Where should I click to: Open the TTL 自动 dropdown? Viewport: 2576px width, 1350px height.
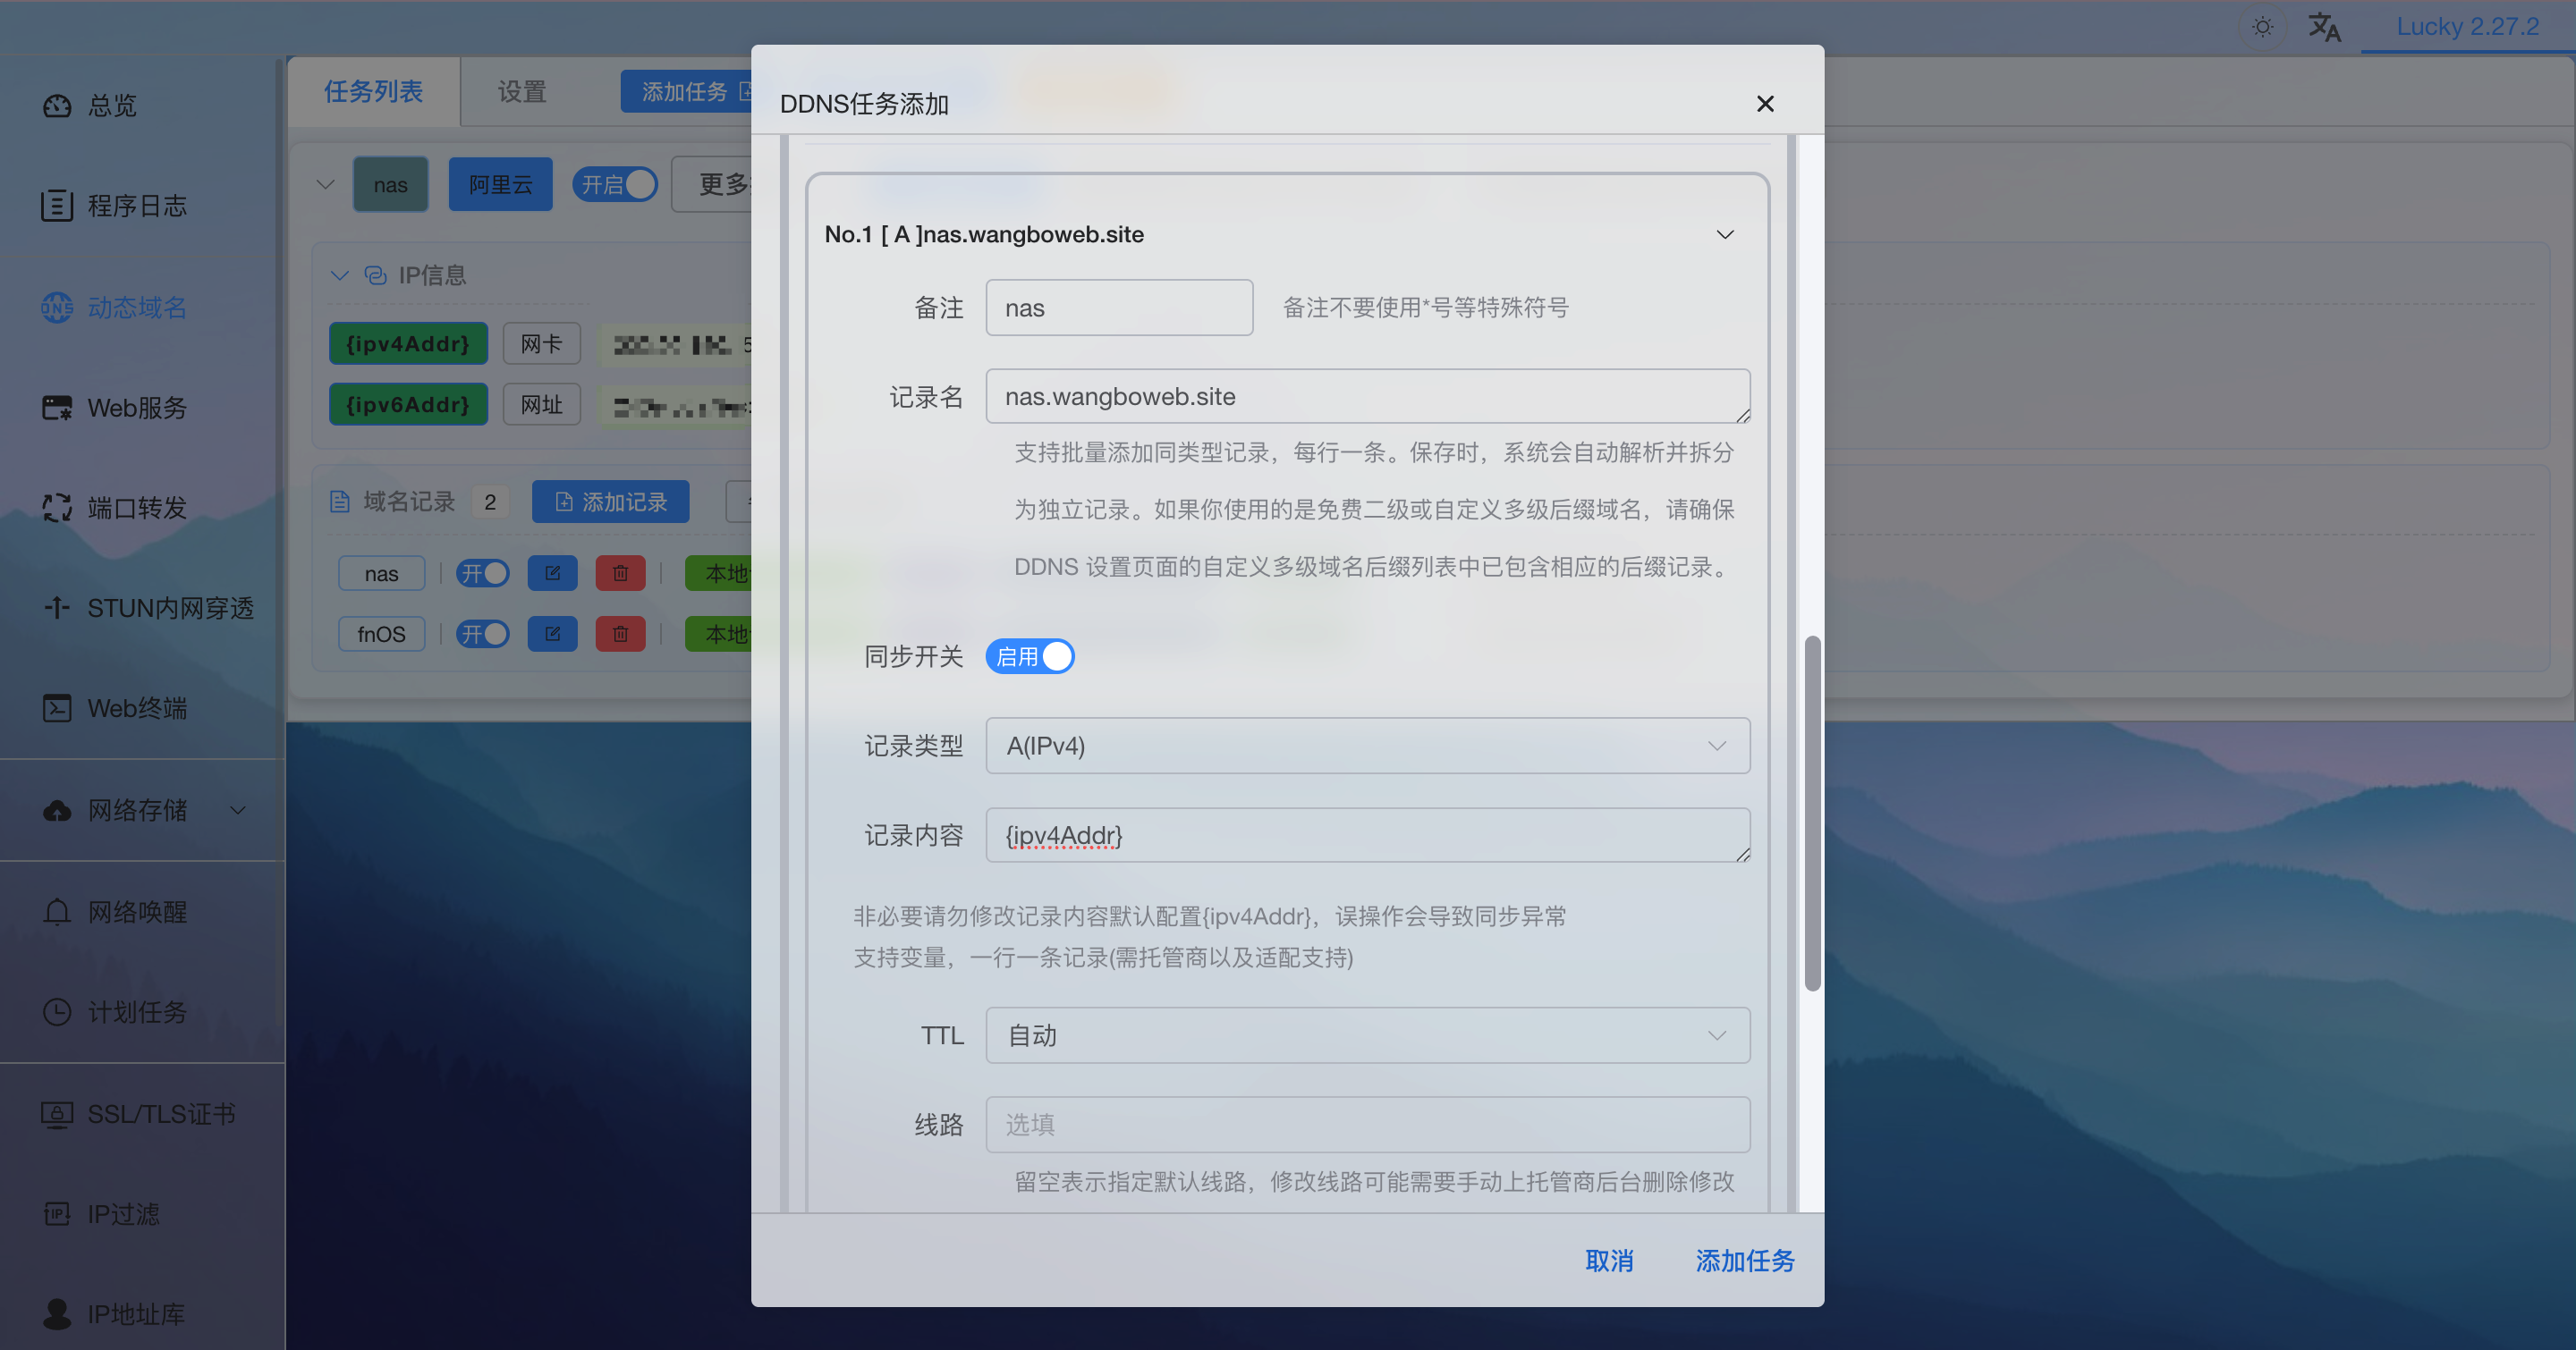(1367, 1035)
